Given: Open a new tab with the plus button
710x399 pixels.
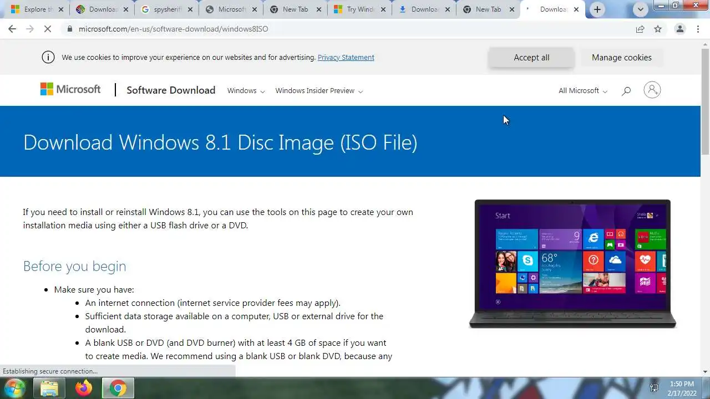Looking at the screenshot, I should pyautogui.click(x=597, y=9).
